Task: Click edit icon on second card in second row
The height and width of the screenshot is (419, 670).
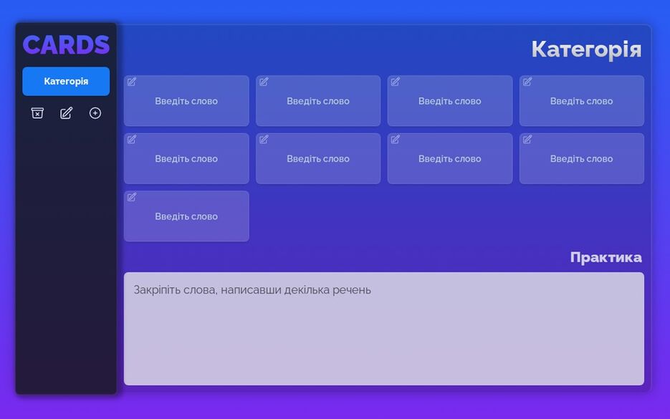Action: point(264,140)
